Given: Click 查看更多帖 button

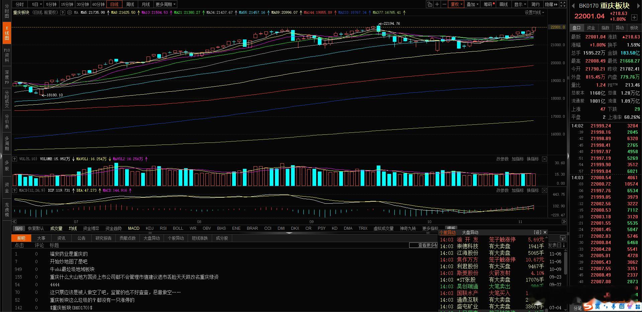Looking at the screenshot, I should 424,245.
